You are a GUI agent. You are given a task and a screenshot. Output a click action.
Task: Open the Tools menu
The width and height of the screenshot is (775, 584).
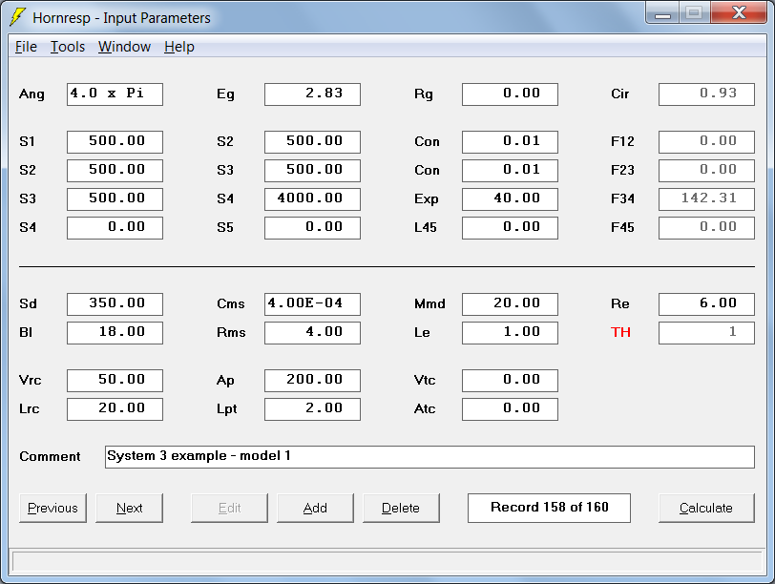[x=68, y=47]
